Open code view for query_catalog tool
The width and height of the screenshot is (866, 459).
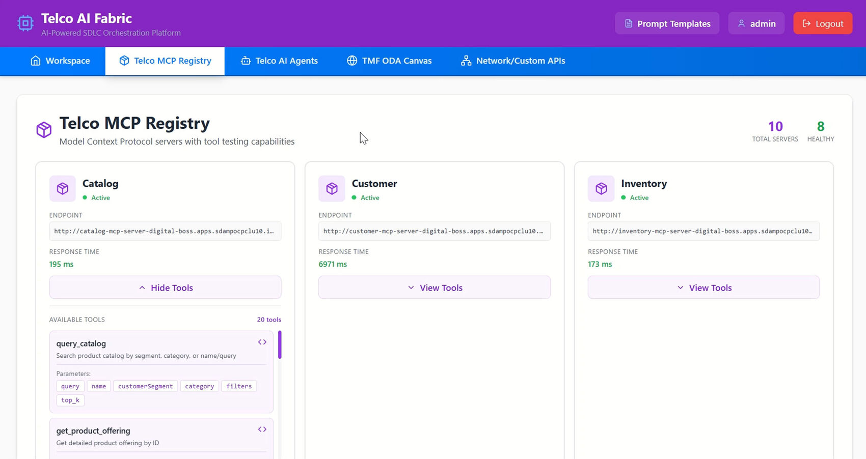262,342
